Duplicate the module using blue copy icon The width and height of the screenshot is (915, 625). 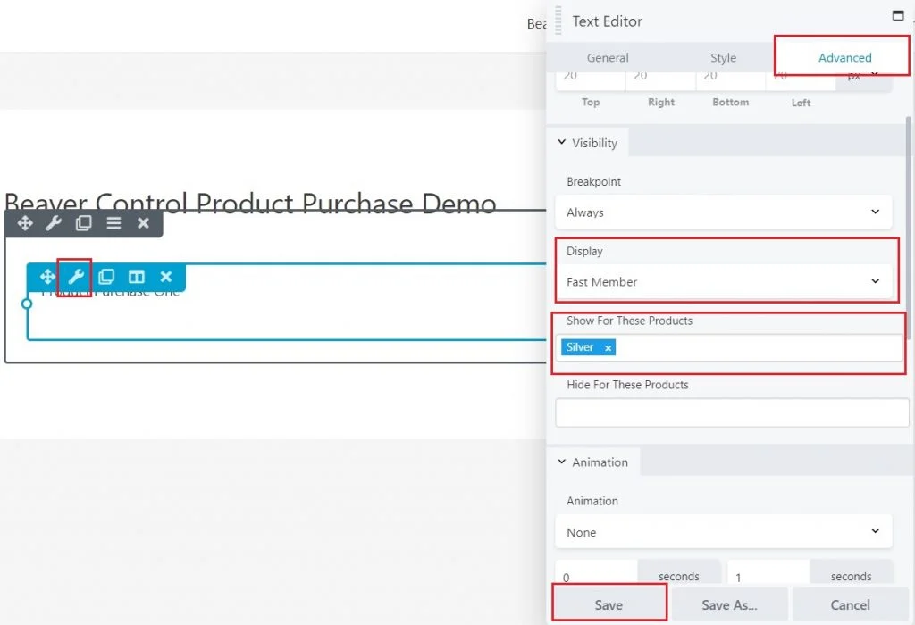coord(106,277)
